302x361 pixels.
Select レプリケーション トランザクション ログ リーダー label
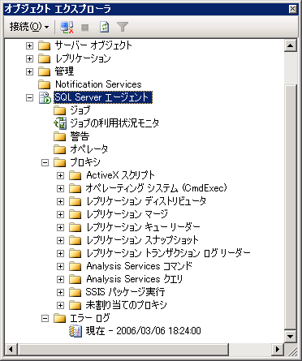point(168,253)
